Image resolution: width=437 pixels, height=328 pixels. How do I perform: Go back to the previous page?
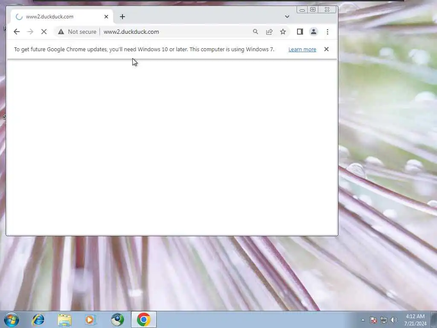tap(17, 32)
